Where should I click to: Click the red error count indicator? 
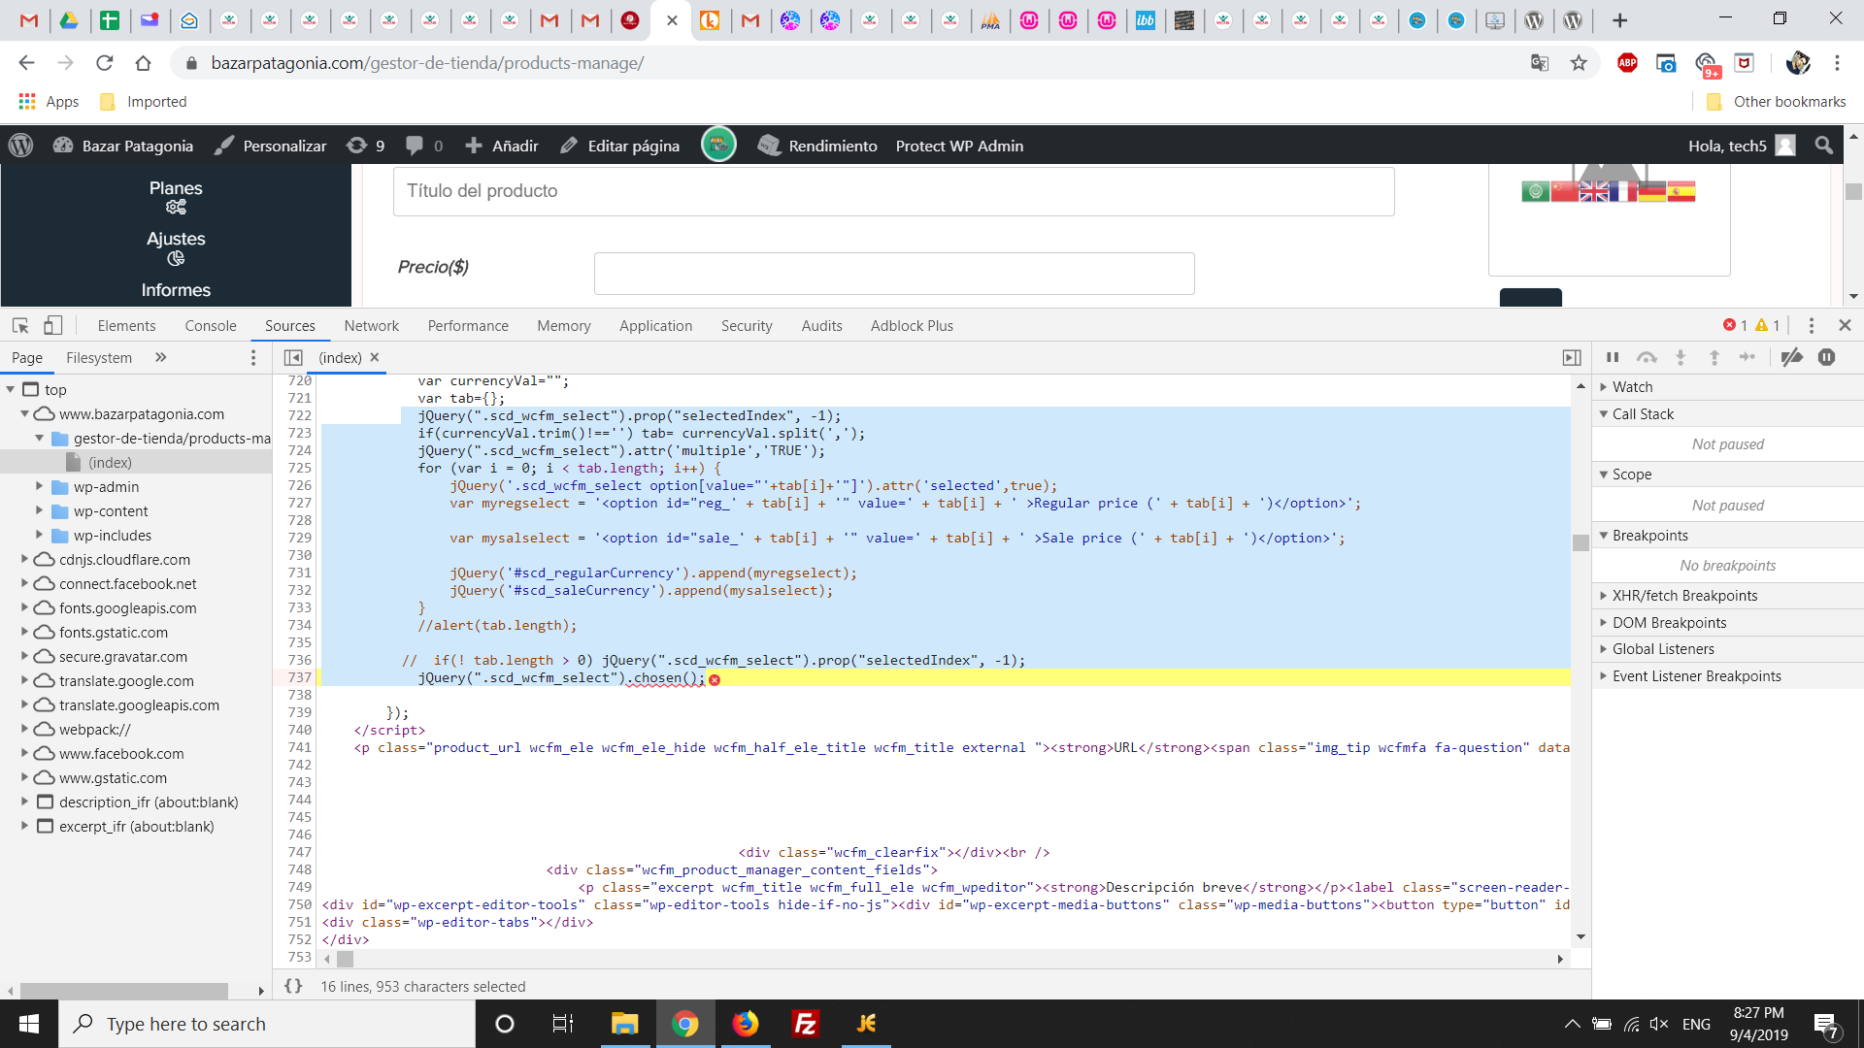pos(1735,326)
